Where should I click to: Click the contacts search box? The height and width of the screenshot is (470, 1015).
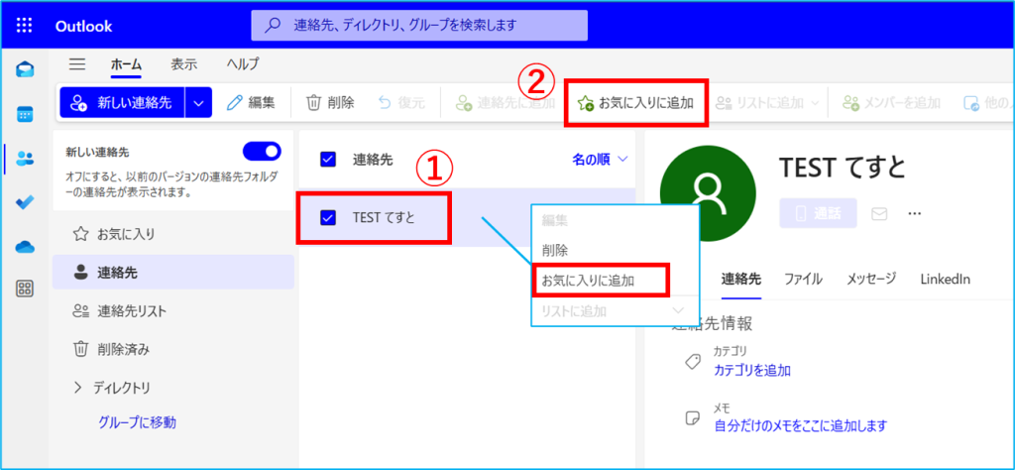[x=419, y=25]
